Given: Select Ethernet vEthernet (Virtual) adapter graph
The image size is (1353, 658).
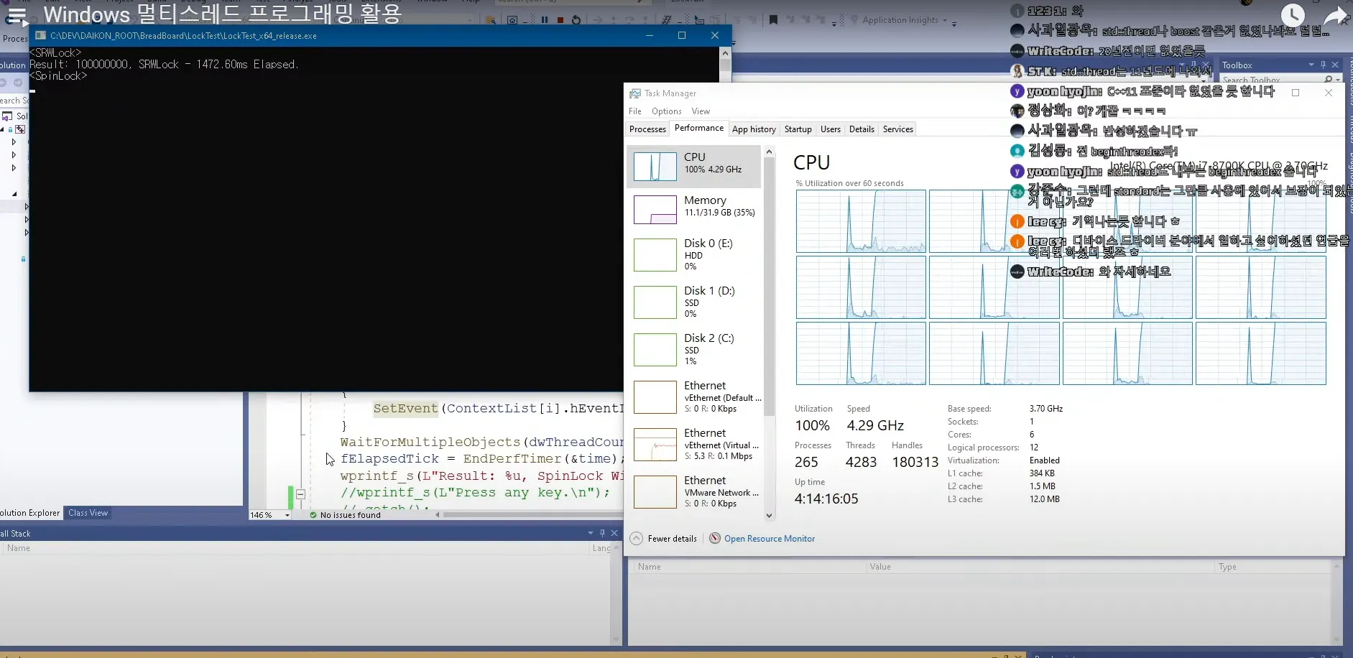Looking at the screenshot, I should (655, 445).
